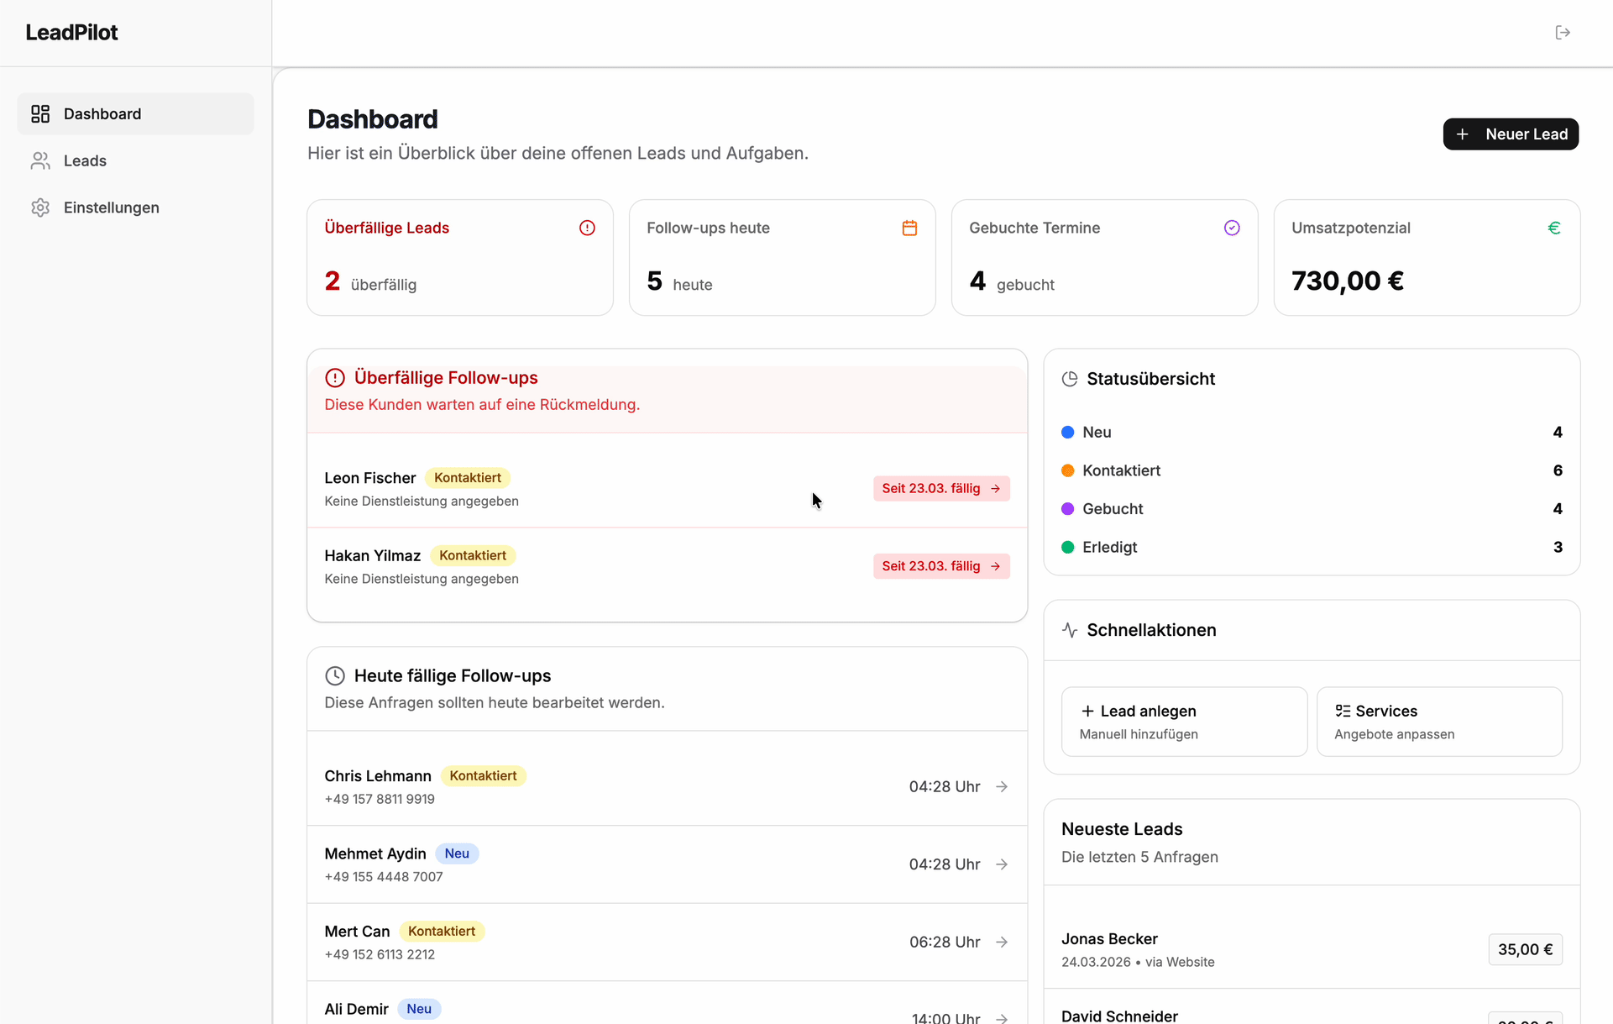
Task: Click the Leads people icon in sidebar
Action: tap(40, 160)
